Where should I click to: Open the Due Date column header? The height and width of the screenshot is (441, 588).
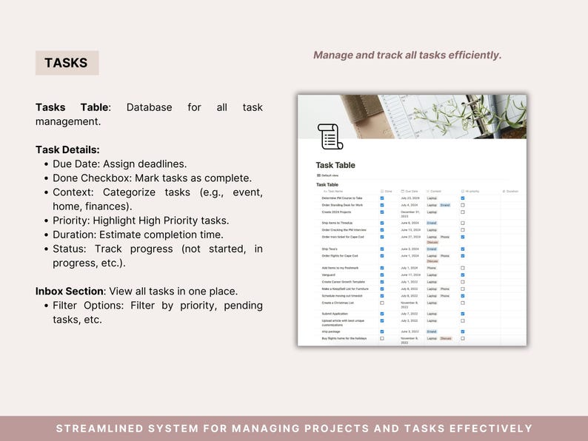click(409, 191)
